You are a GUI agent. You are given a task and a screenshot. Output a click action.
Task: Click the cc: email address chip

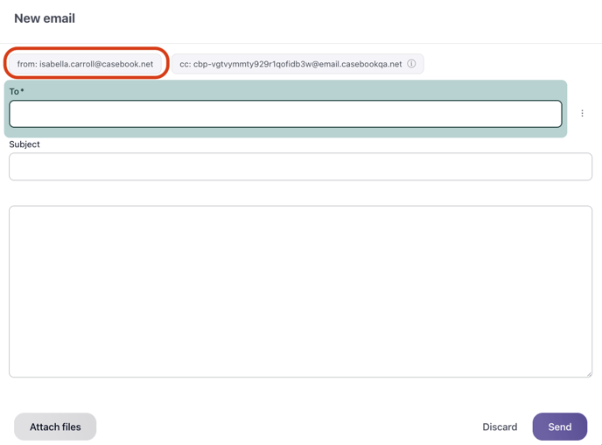click(x=290, y=64)
